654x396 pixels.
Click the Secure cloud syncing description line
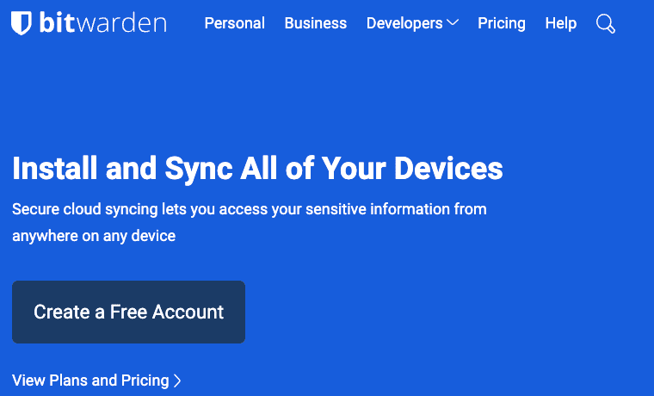click(x=250, y=209)
